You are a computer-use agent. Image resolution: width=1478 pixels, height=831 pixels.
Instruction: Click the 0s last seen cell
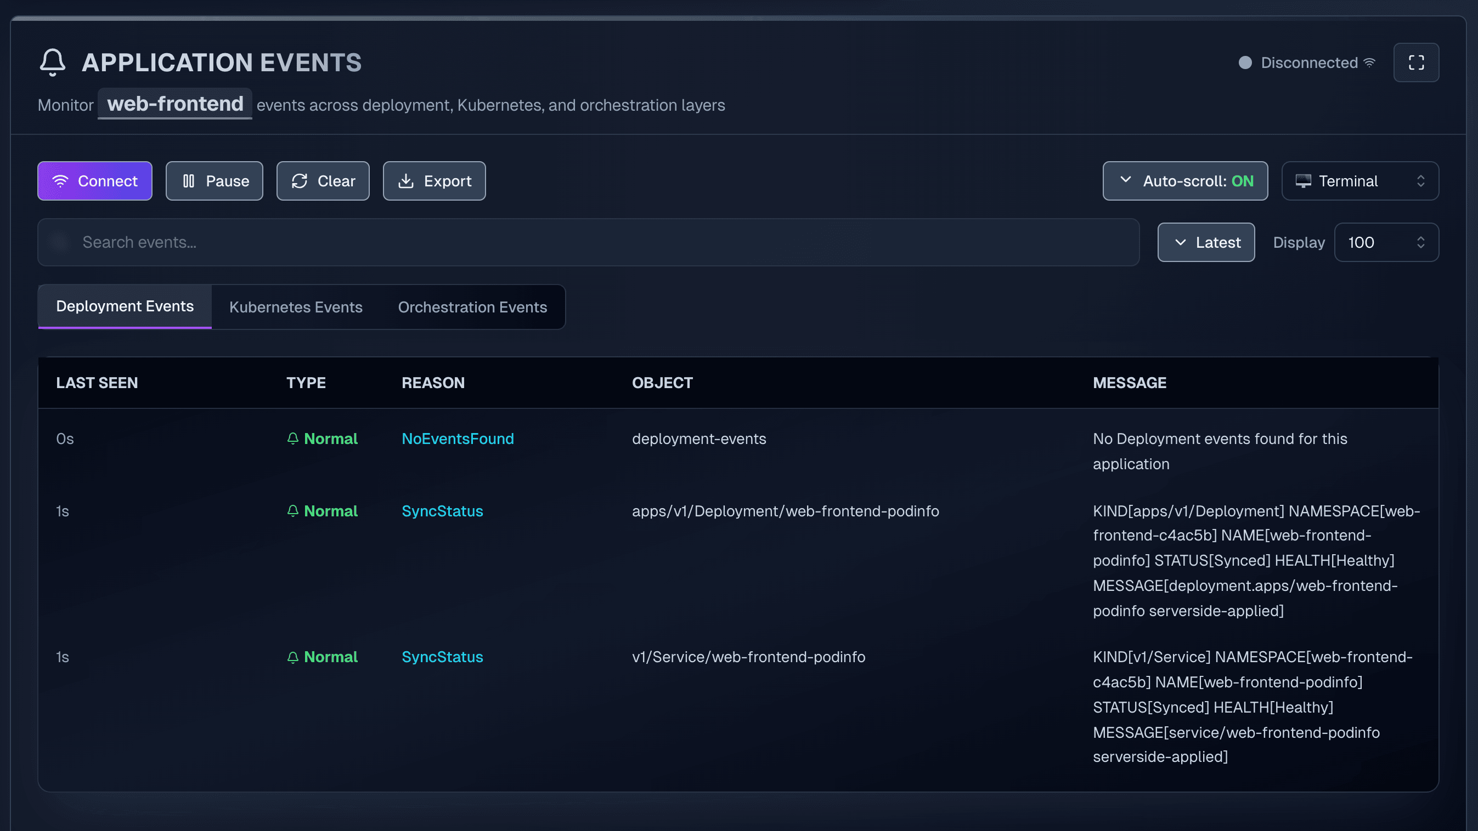[65, 439]
